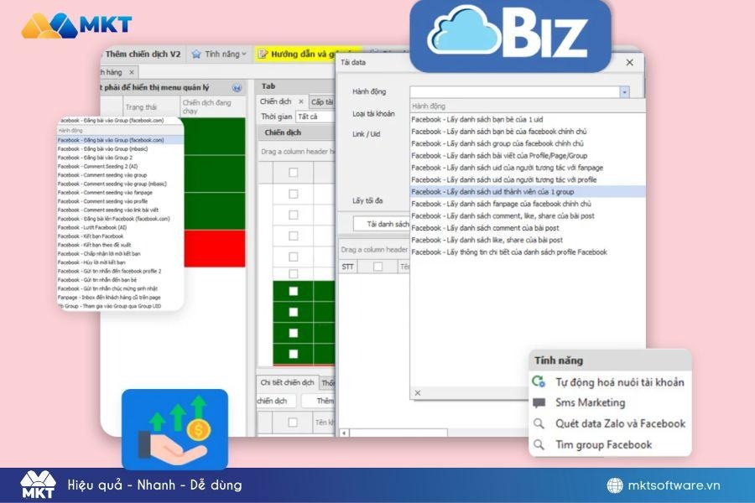Check the STT column header checkbox
This screenshot has width=755, height=503.
click(x=377, y=267)
